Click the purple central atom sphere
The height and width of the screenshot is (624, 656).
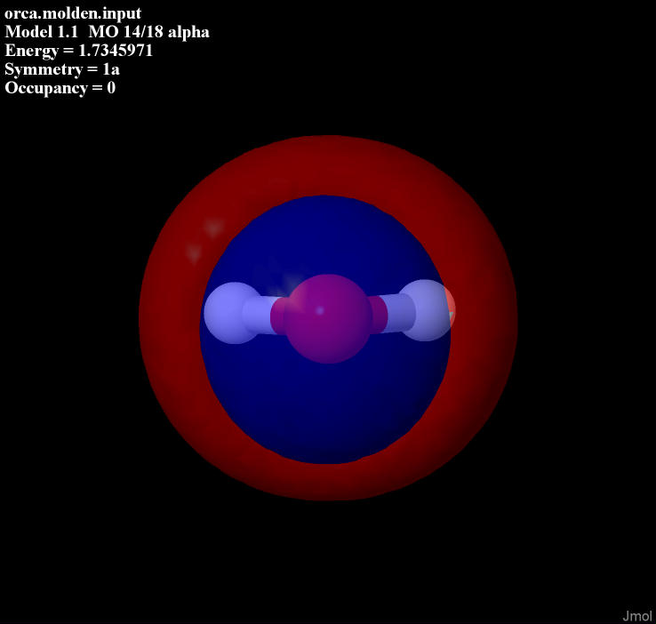tap(328, 319)
